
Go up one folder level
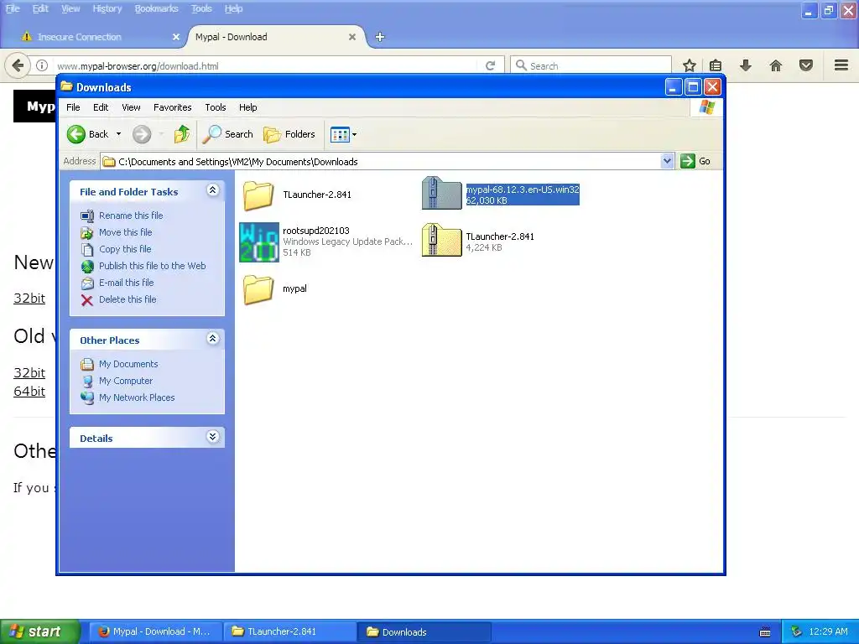coord(182,134)
